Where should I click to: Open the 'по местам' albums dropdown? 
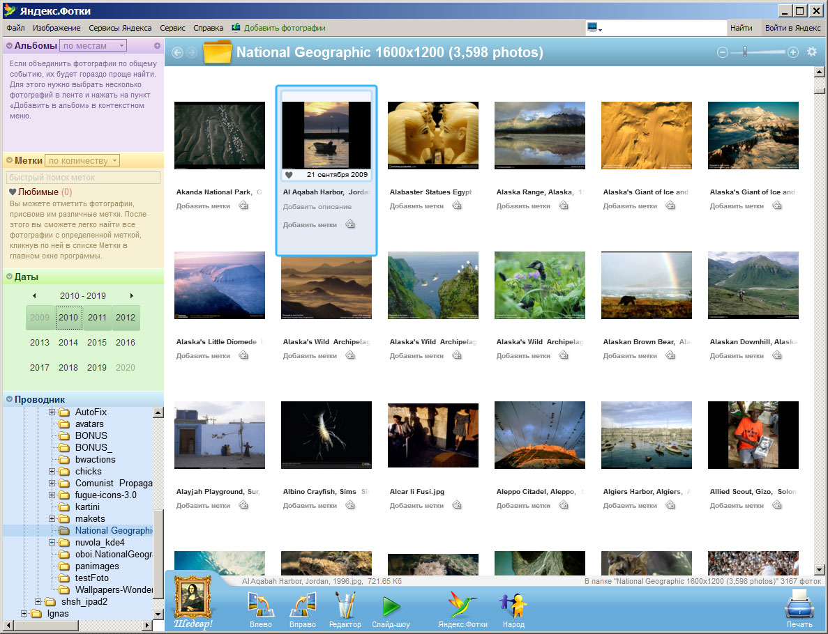(x=93, y=46)
